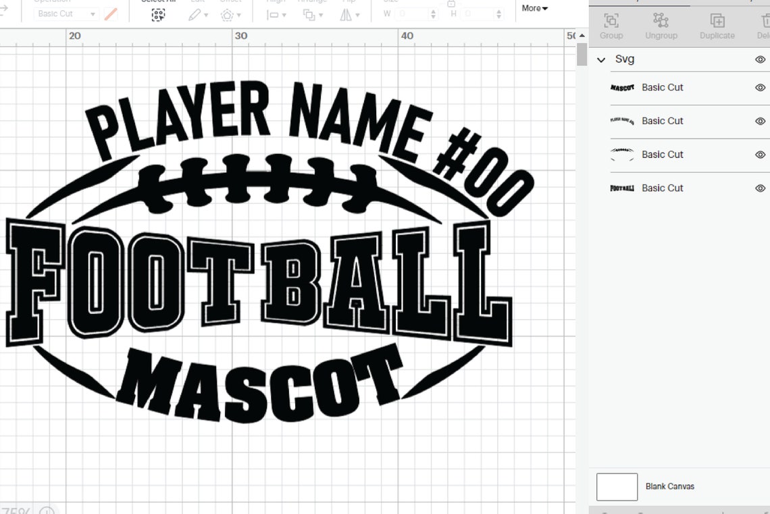Viewport: 770px width, 514px height.
Task: Hide the football laces Basic Cut layer
Action: coord(760,155)
